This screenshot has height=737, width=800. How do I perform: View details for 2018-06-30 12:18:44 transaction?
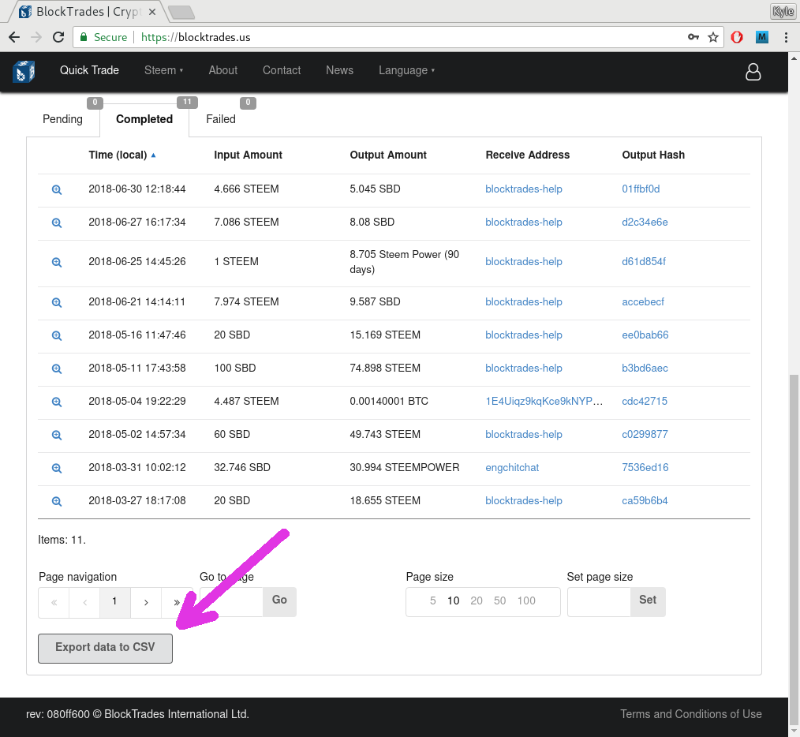pos(57,190)
